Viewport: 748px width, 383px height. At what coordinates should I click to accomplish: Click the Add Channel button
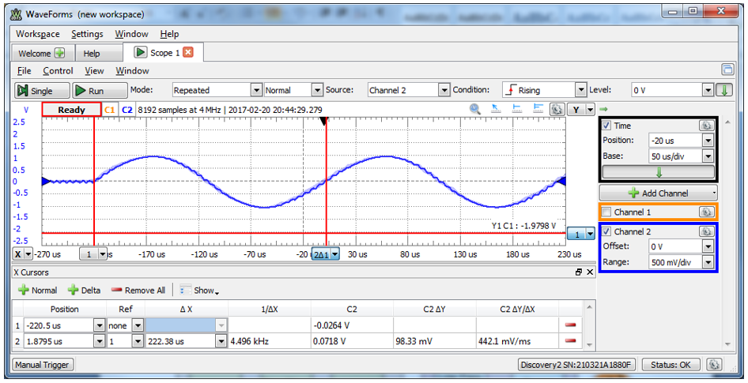(x=659, y=193)
